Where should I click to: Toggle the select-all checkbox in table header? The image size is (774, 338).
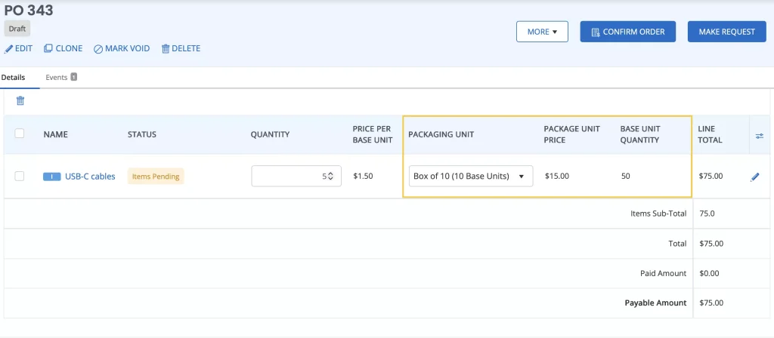[19, 134]
